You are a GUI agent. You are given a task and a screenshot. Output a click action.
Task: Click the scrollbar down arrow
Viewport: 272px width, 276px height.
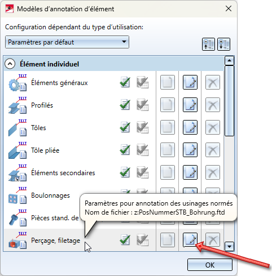tap(229, 246)
